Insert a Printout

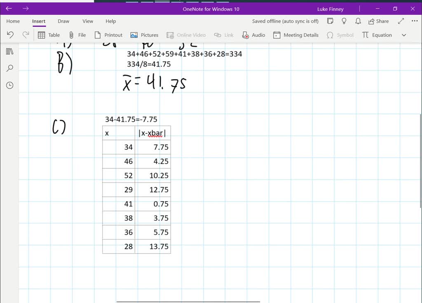click(x=108, y=35)
